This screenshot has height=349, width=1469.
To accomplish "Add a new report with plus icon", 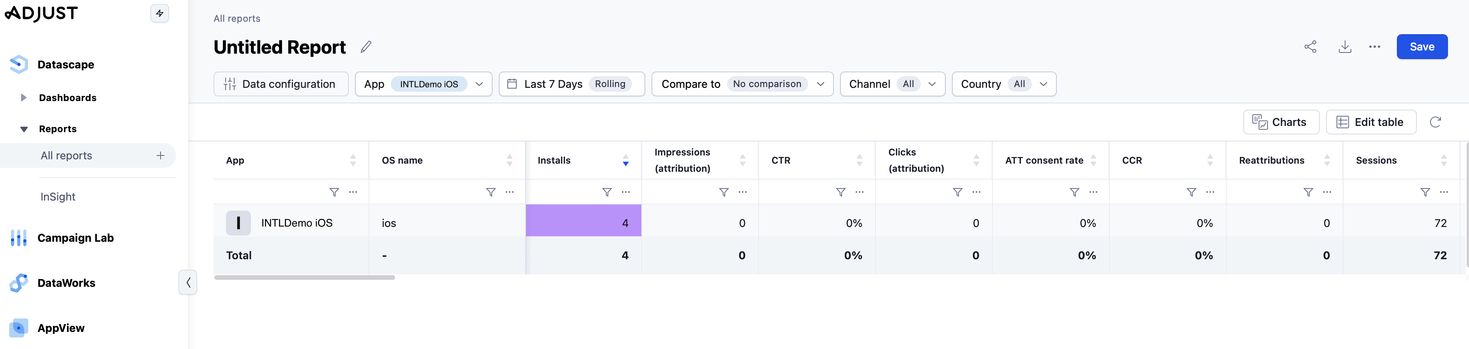I will point(161,156).
